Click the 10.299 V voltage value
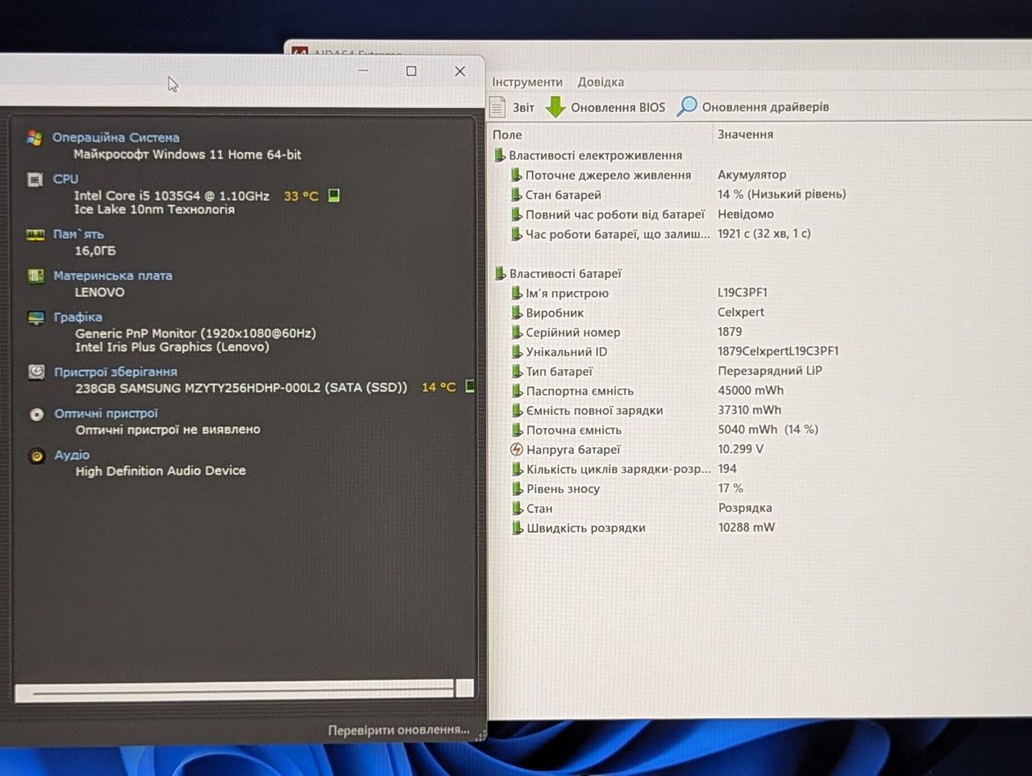The height and width of the screenshot is (776, 1032). pyautogui.click(x=741, y=449)
